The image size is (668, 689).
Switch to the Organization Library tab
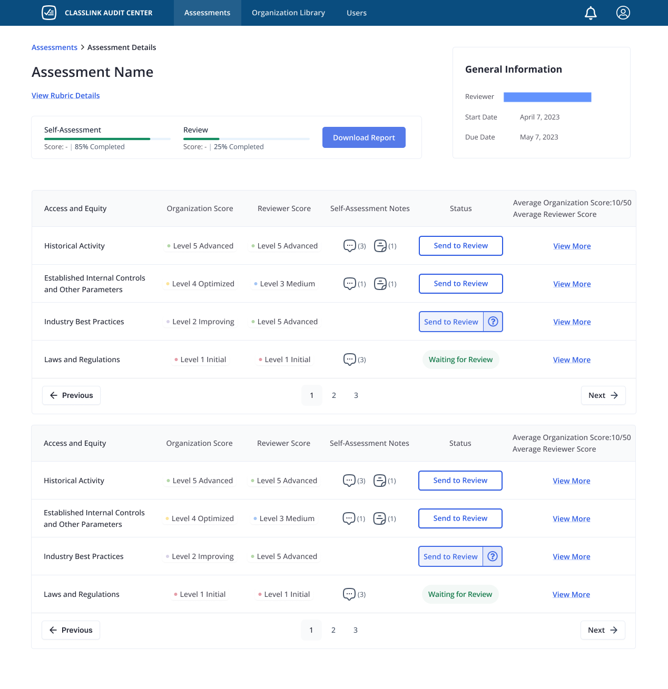click(x=288, y=13)
